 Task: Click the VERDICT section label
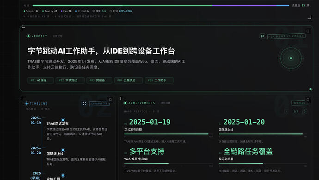pyautogui.click(x=39, y=36)
